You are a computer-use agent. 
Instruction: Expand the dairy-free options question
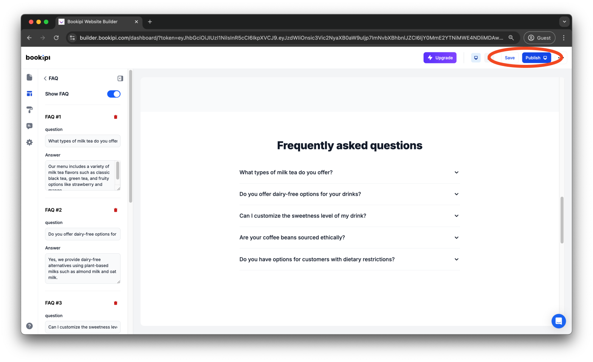click(350, 194)
